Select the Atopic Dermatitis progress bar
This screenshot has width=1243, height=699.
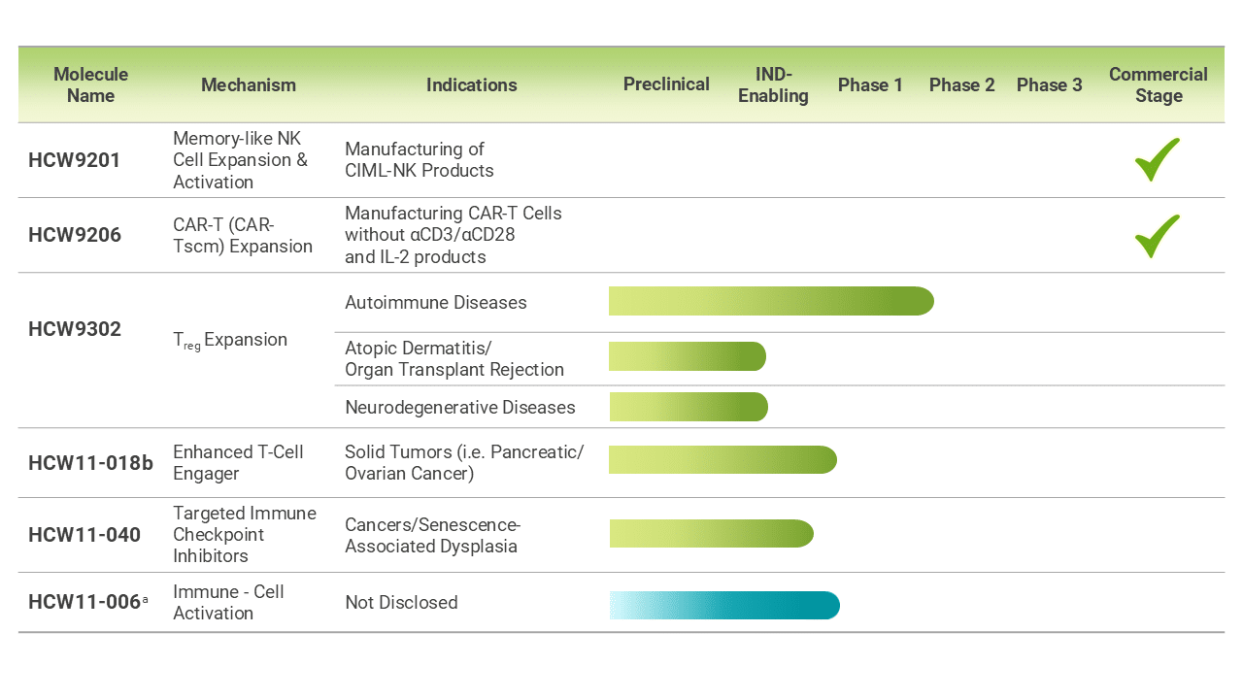coord(688,356)
